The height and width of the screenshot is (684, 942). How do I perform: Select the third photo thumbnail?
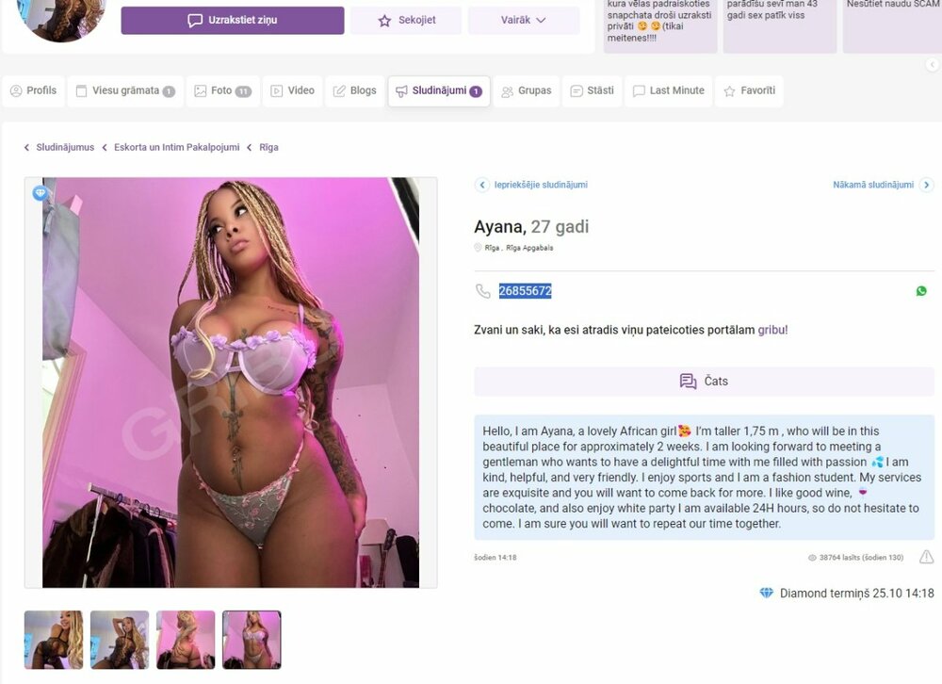tap(186, 640)
